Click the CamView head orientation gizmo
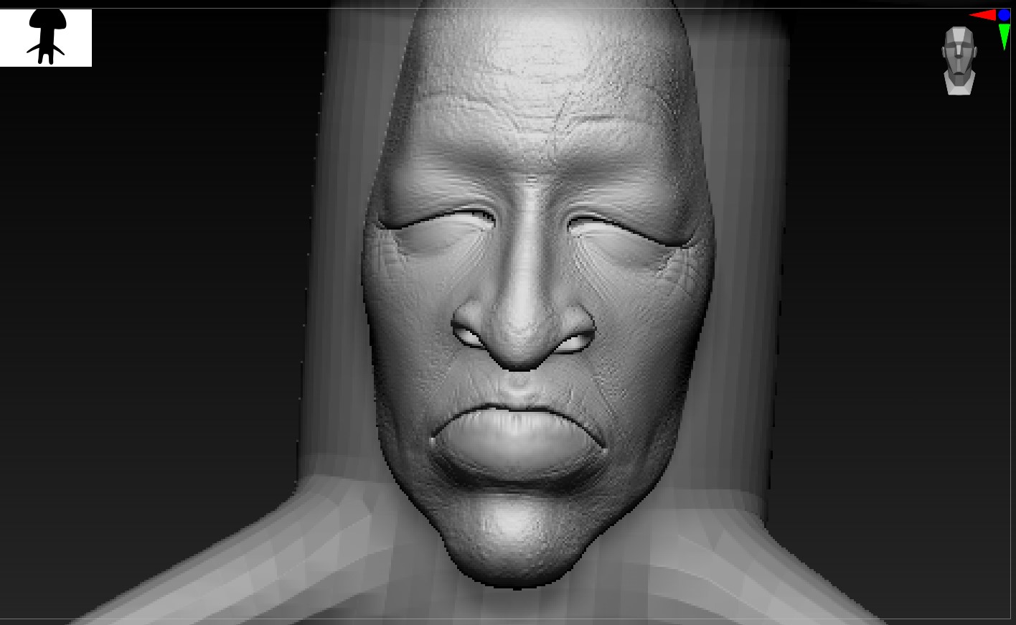The height and width of the screenshot is (625, 1016). click(959, 61)
